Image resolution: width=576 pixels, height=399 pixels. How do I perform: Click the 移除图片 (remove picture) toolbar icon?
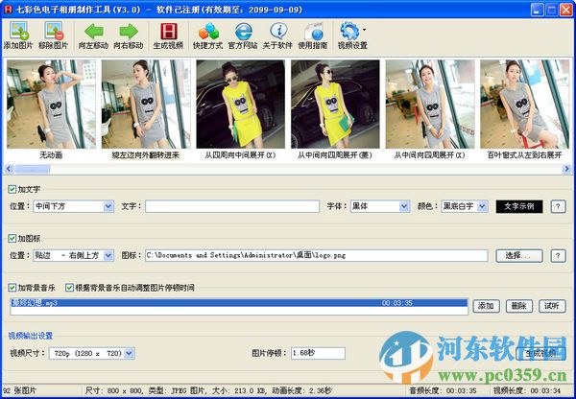point(53,35)
